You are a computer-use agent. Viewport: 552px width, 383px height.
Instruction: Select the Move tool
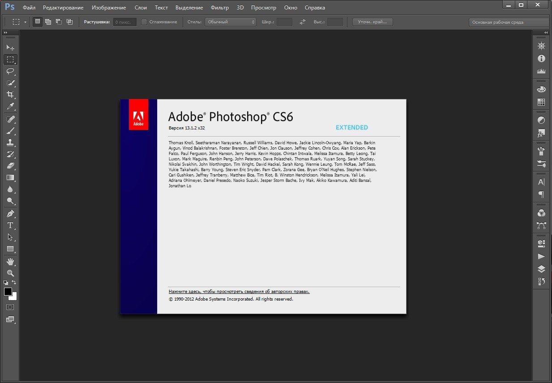pos(10,47)
